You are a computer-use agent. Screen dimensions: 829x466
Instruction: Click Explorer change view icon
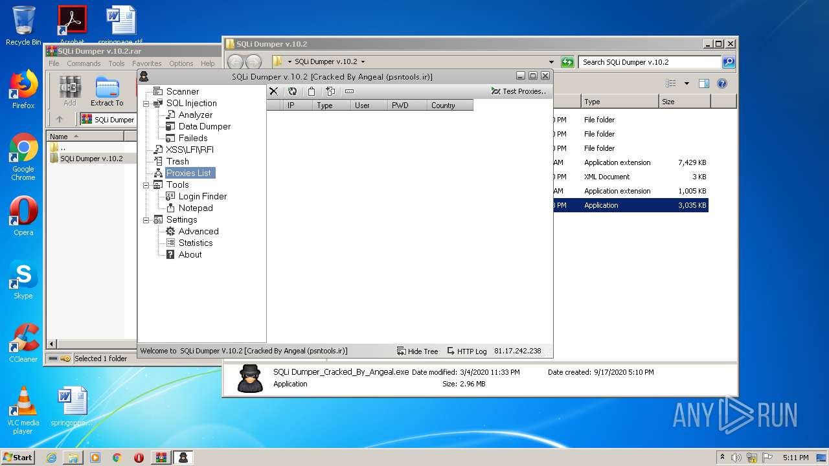click(671, 83)
